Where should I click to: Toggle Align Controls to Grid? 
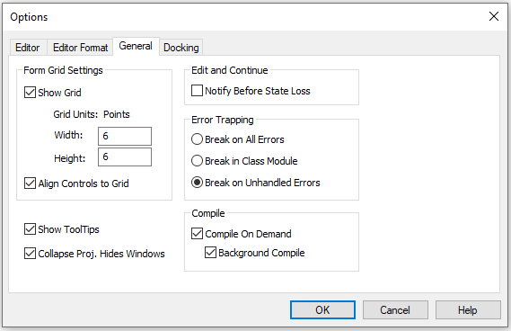(30, 183)
